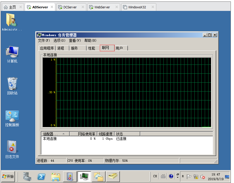
Task: Open the 查看(V) menu
Action: (75, 40)
